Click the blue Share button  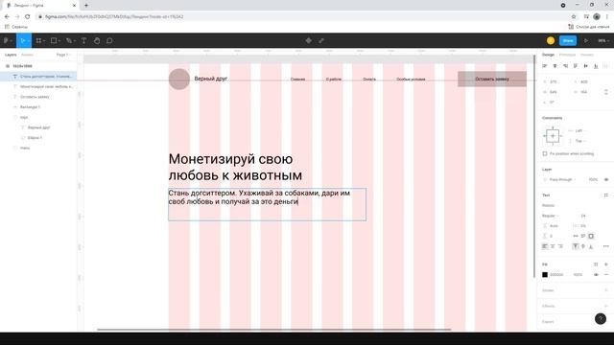tap(568, 40)
